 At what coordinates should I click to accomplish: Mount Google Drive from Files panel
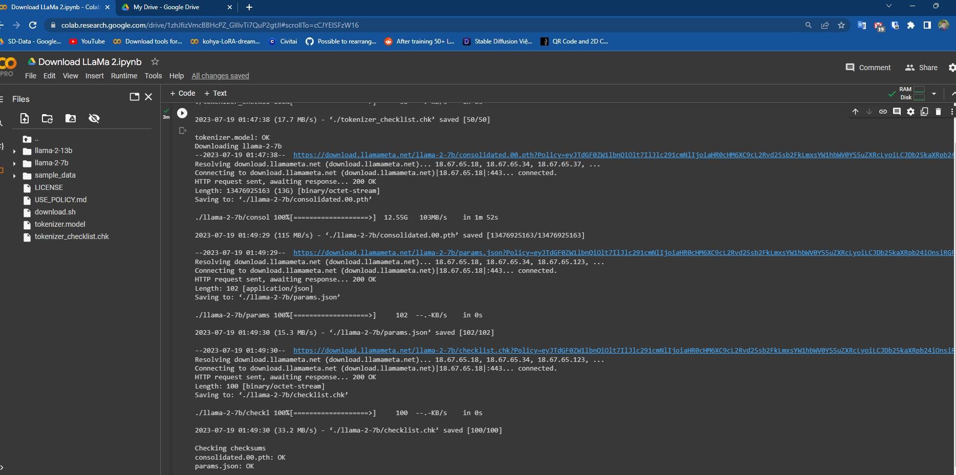pyautogui.click(x=71, y=118)
